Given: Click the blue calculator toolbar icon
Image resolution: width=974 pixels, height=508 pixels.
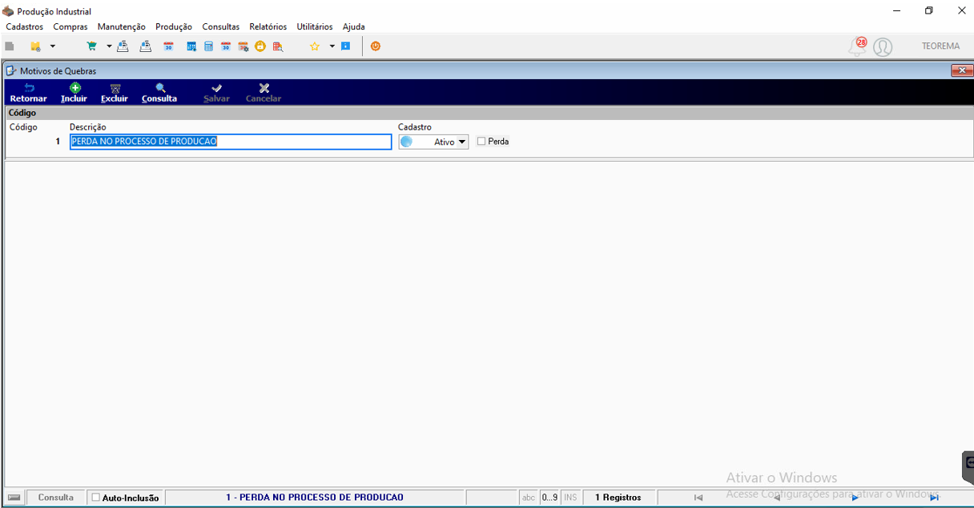Looking at the screenshot, I should [208, 46].
